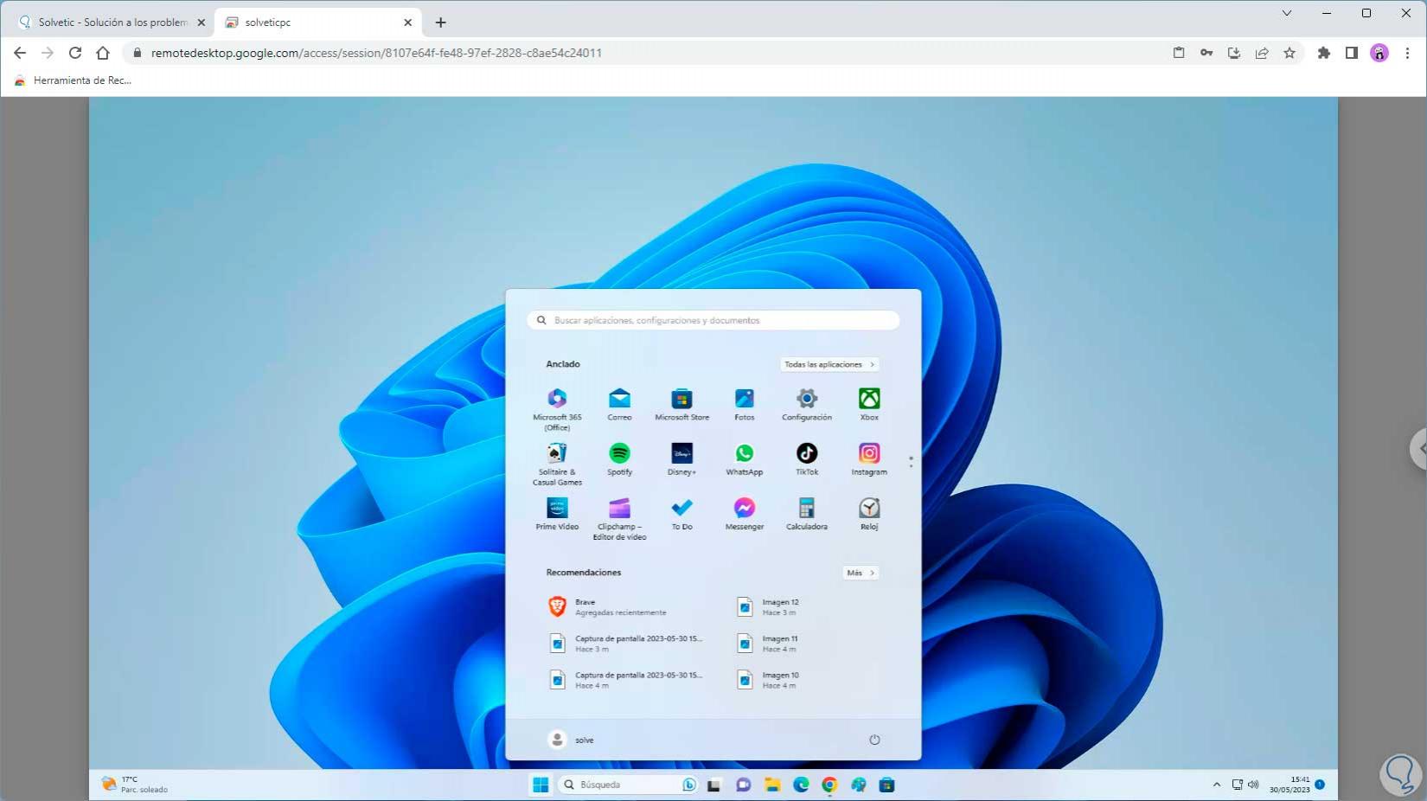
Task: Click the Start menu search field
Action: tap(713, 320)
